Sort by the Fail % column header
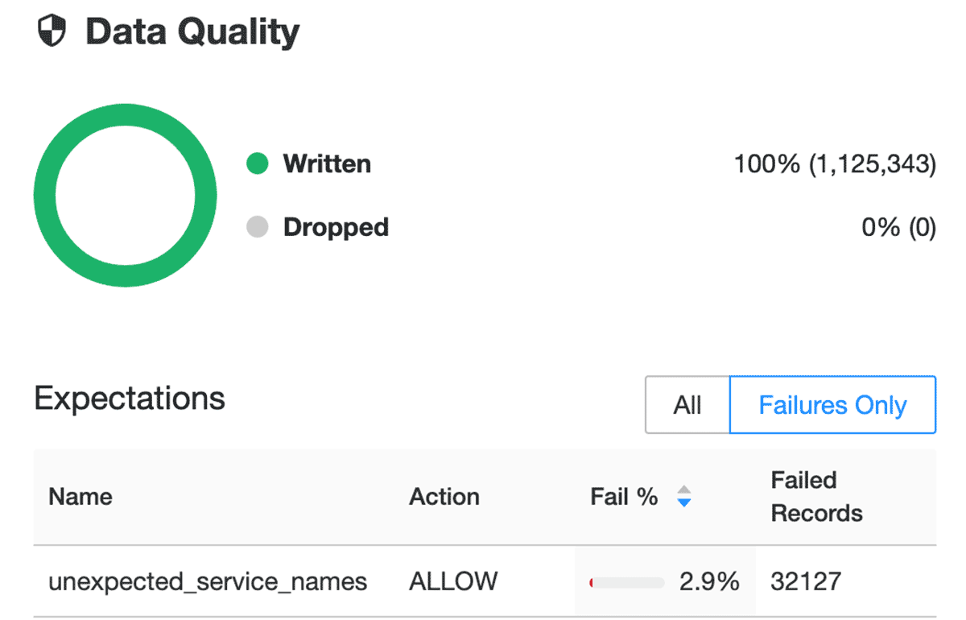Screen dimensions: 966x620 pos(624,497)
